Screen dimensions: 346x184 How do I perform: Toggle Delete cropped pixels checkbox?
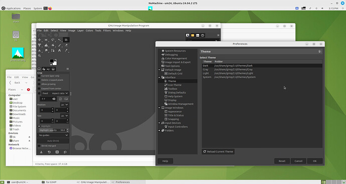tap(39, 80)
